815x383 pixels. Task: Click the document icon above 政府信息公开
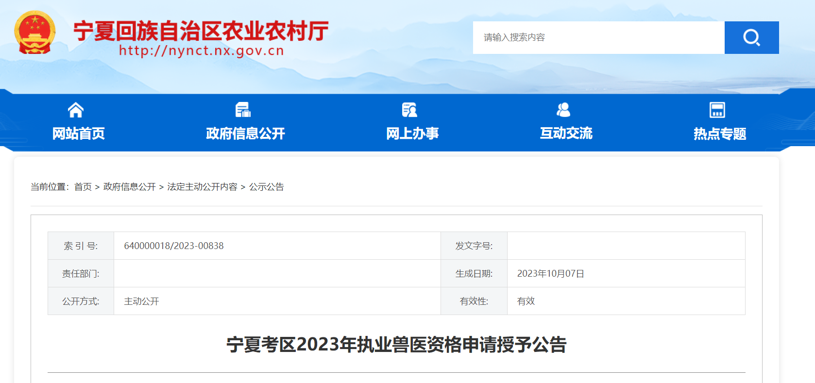(x=243, y=110)
